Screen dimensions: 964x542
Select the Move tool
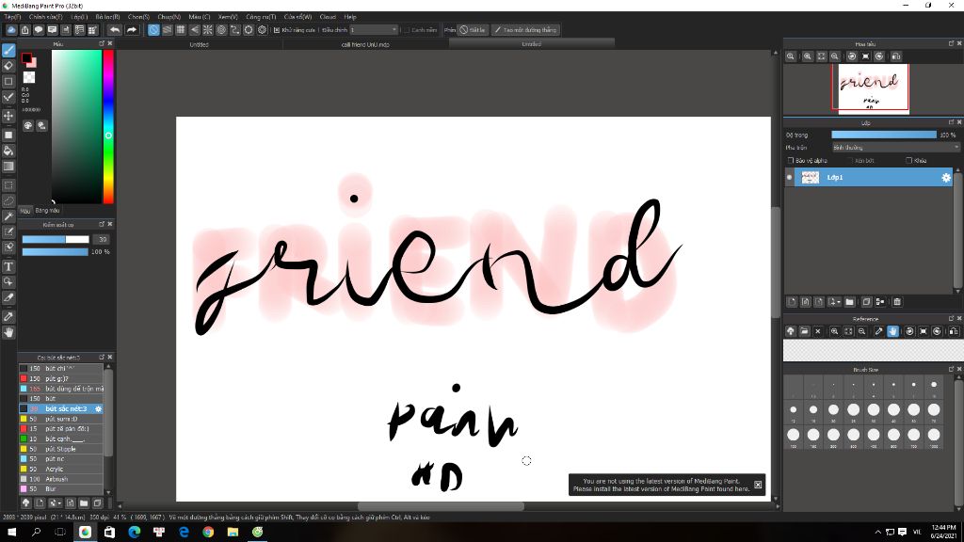(x=8, y=116)
